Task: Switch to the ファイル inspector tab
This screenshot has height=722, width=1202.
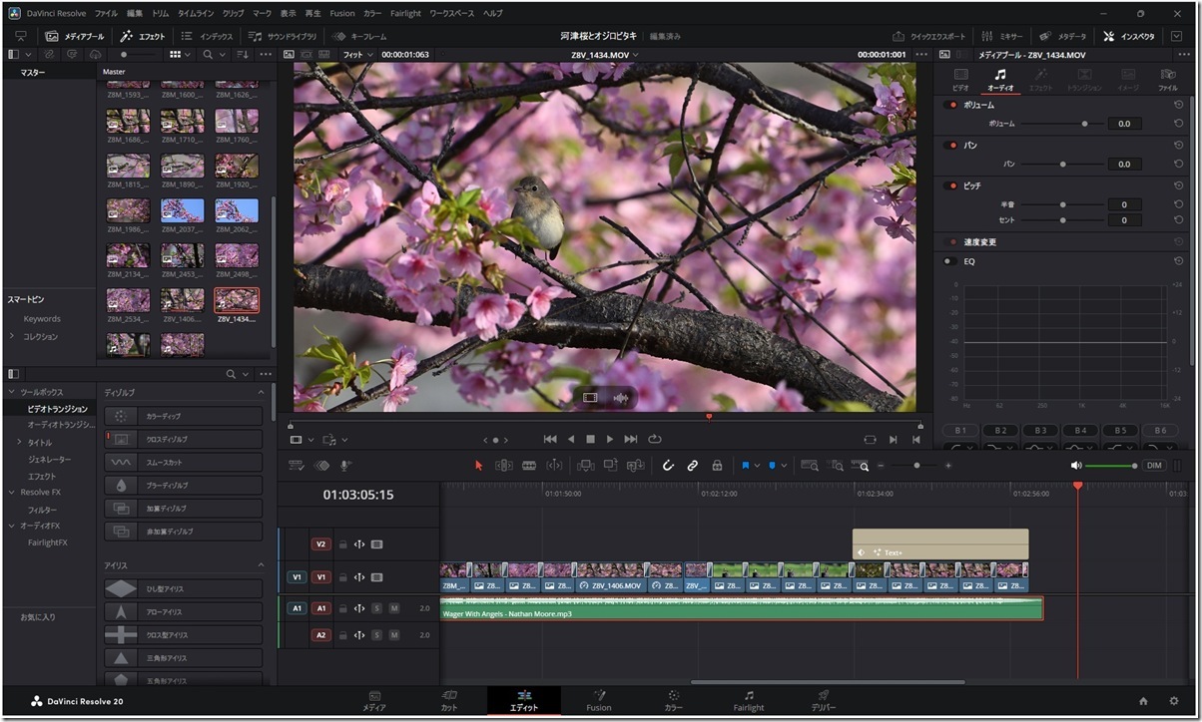Action: click(x=1167, y=80)
